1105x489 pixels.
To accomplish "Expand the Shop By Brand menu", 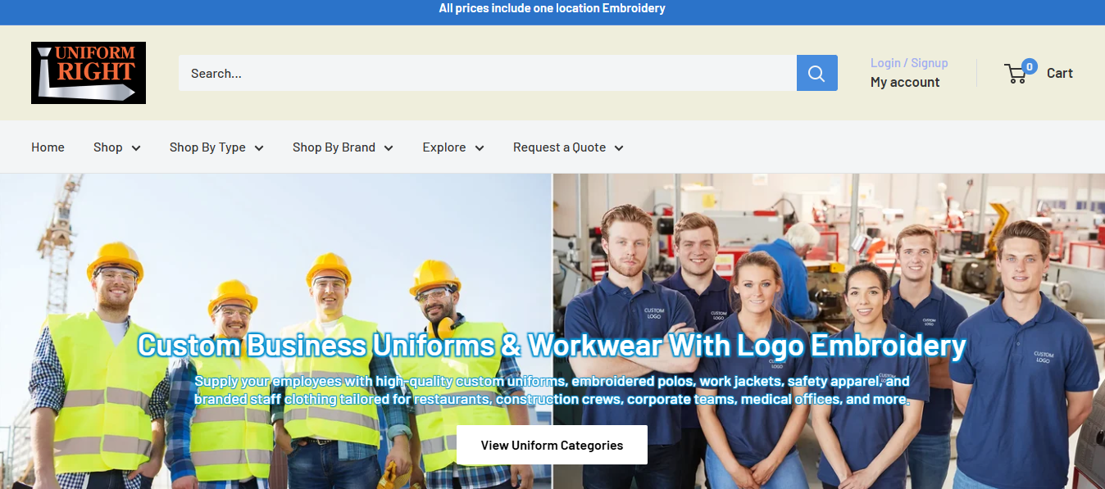I will [x=343, y=147].
